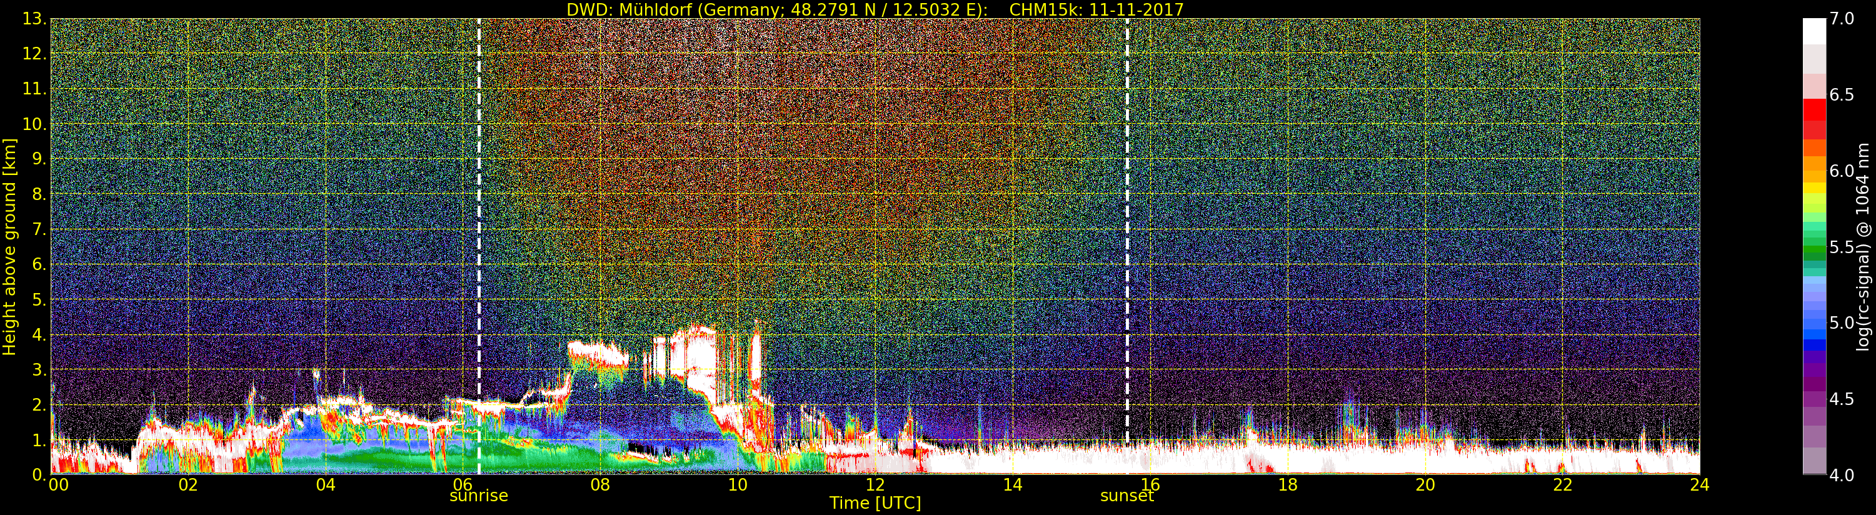
Task: Click the colorbar tick value '5.5'
Action: (x=1842, y=247)
